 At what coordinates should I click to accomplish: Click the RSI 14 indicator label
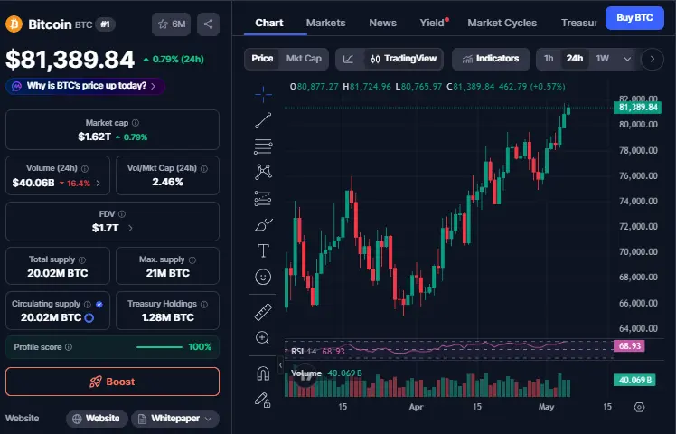coord(304,352)
